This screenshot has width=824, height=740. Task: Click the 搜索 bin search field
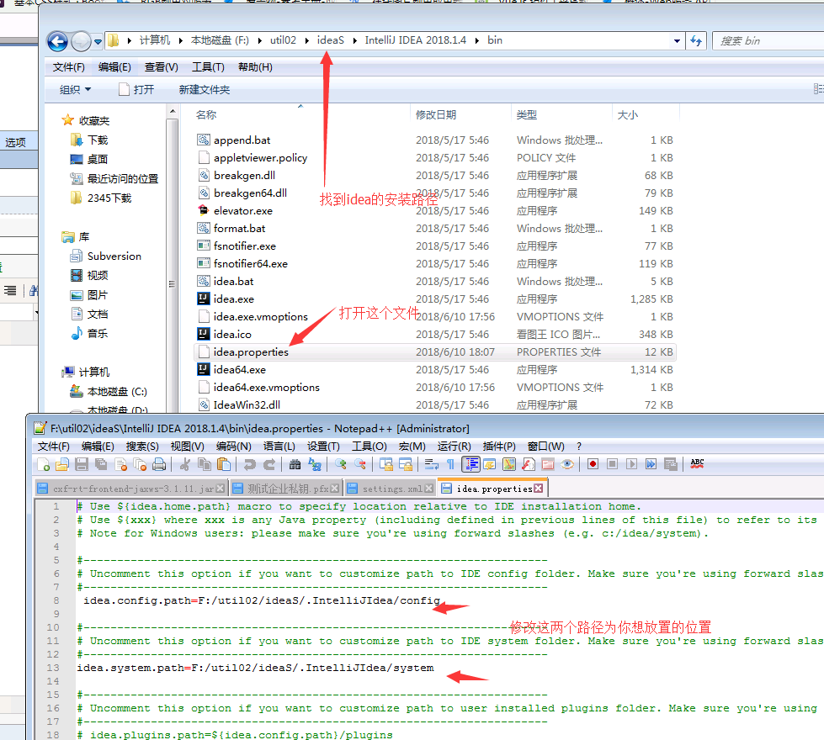768,41
